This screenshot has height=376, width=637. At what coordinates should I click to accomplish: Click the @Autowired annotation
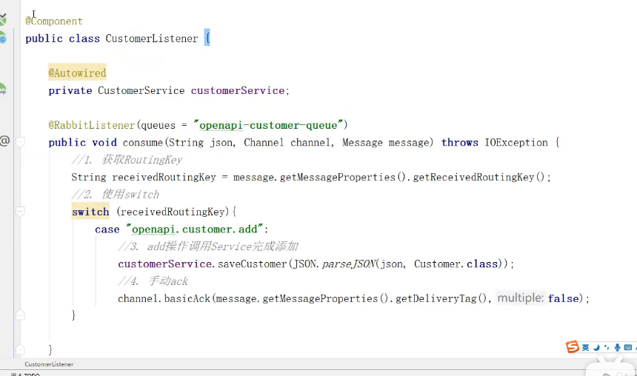click(77, 73)
